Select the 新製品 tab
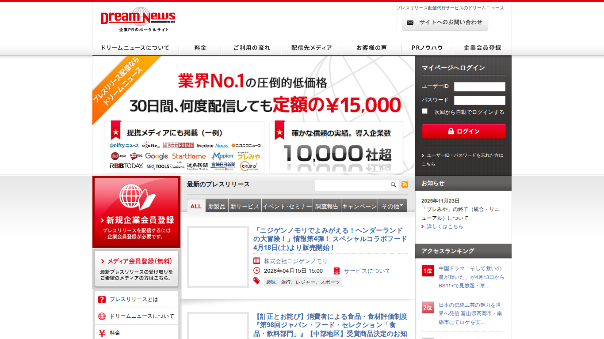The image size is (604, 339). [217, 206]
